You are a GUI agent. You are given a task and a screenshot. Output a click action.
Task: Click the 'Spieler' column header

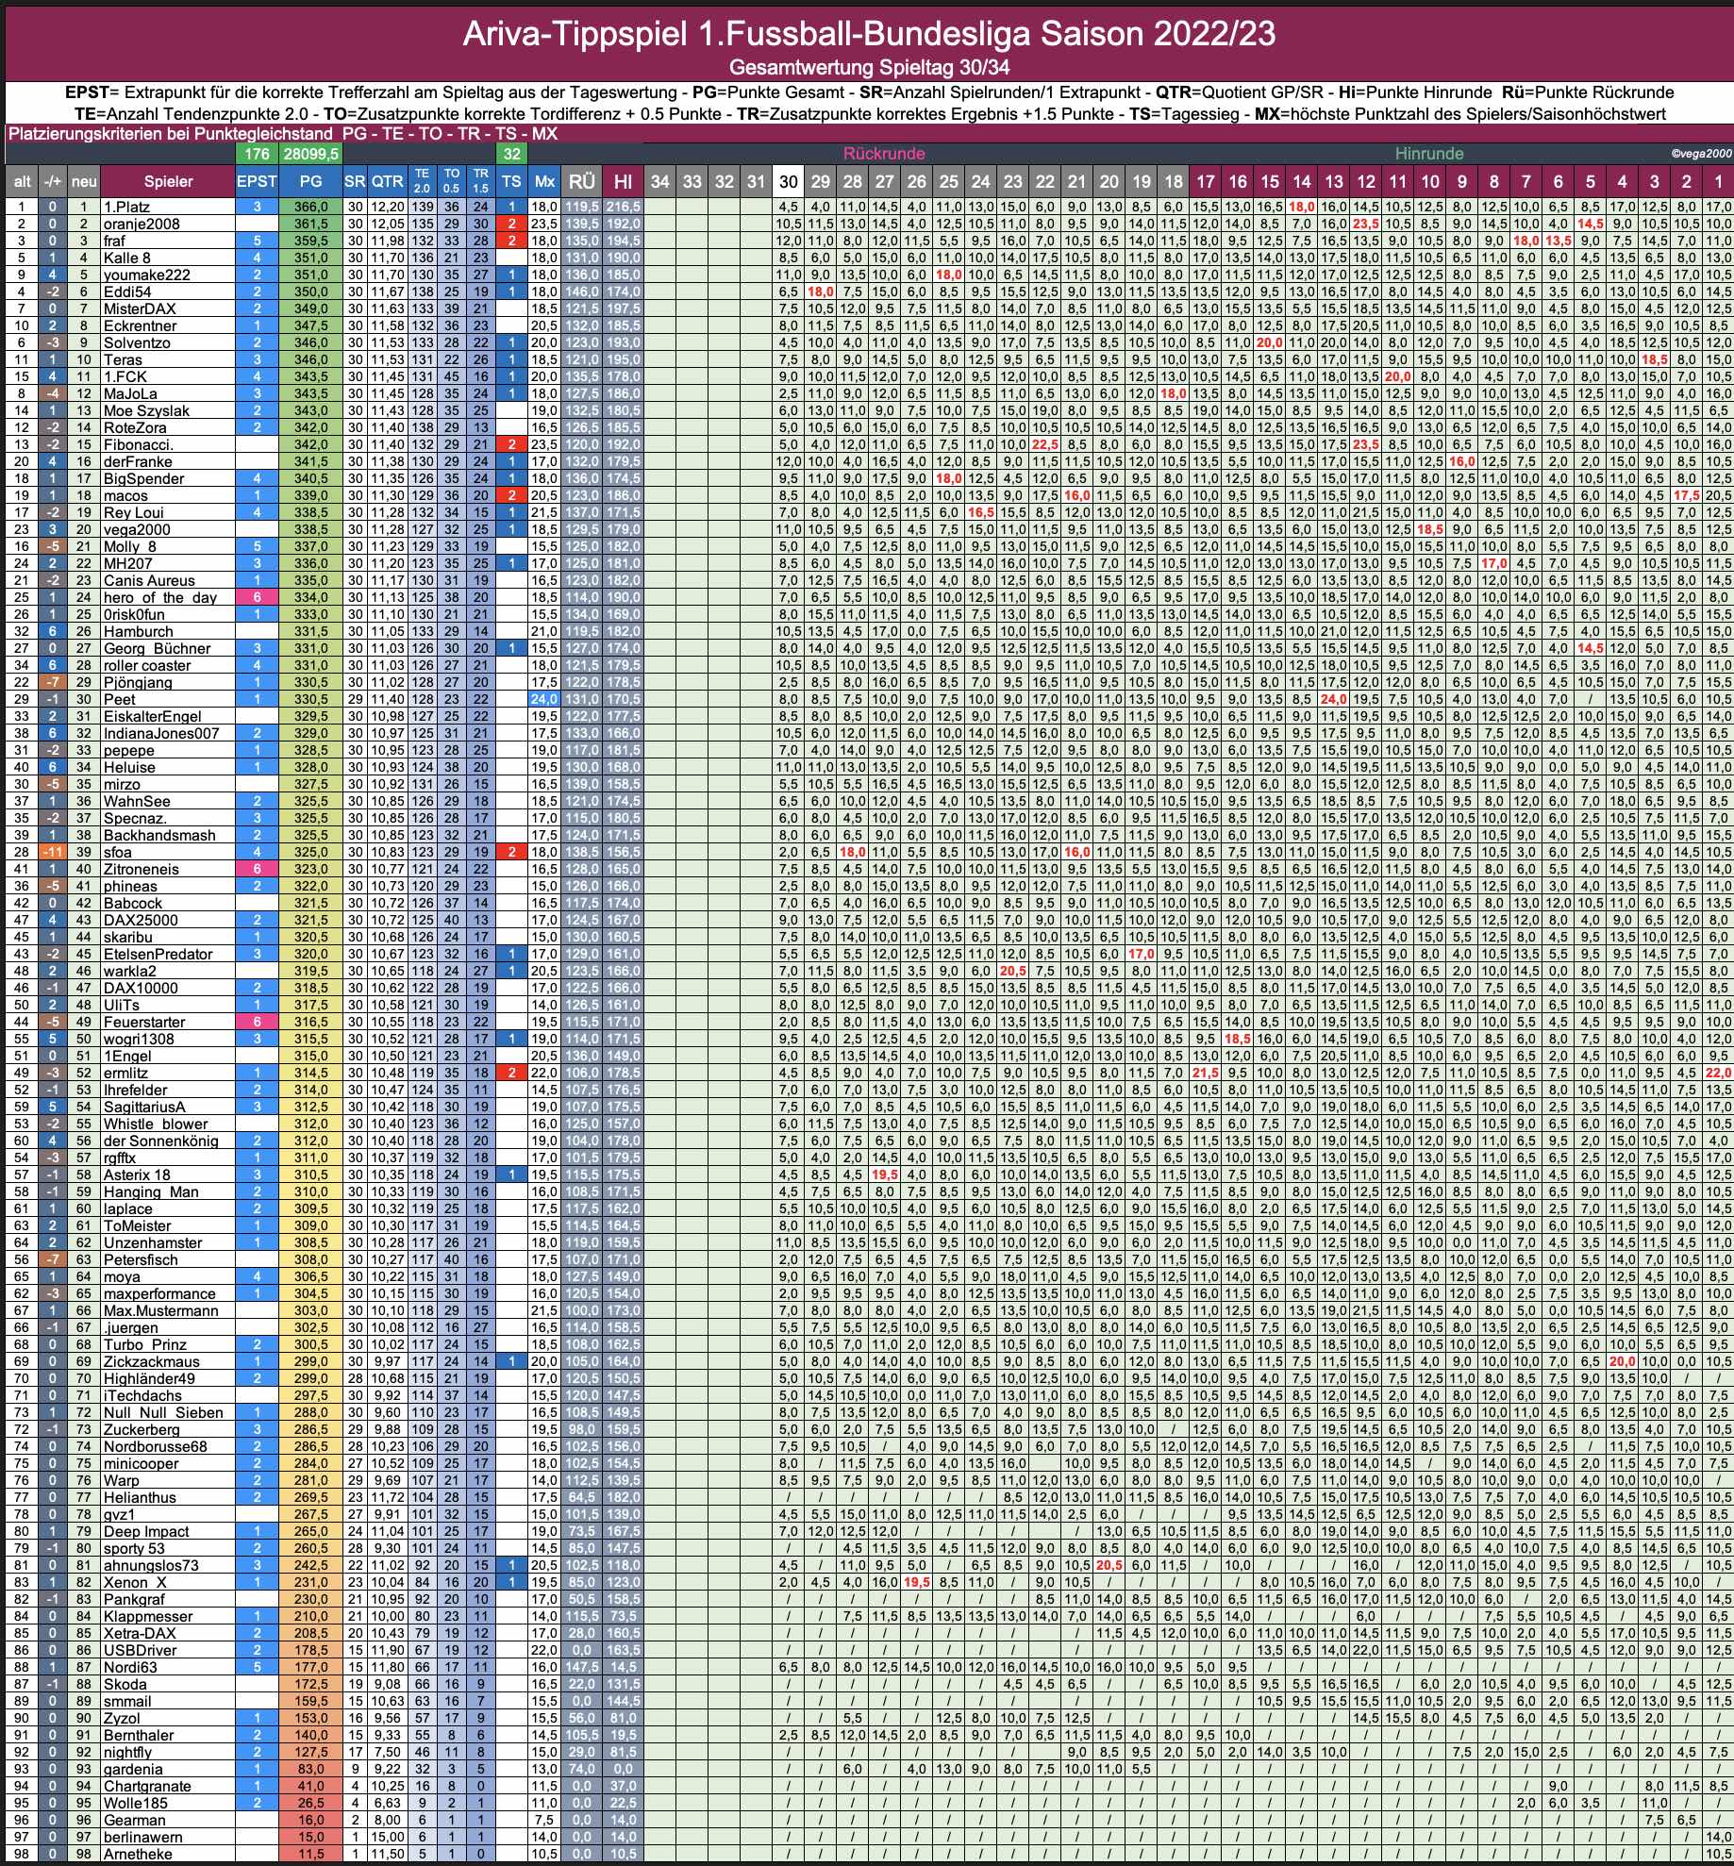168,181
